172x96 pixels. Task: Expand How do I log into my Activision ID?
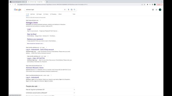pos(51,90)
